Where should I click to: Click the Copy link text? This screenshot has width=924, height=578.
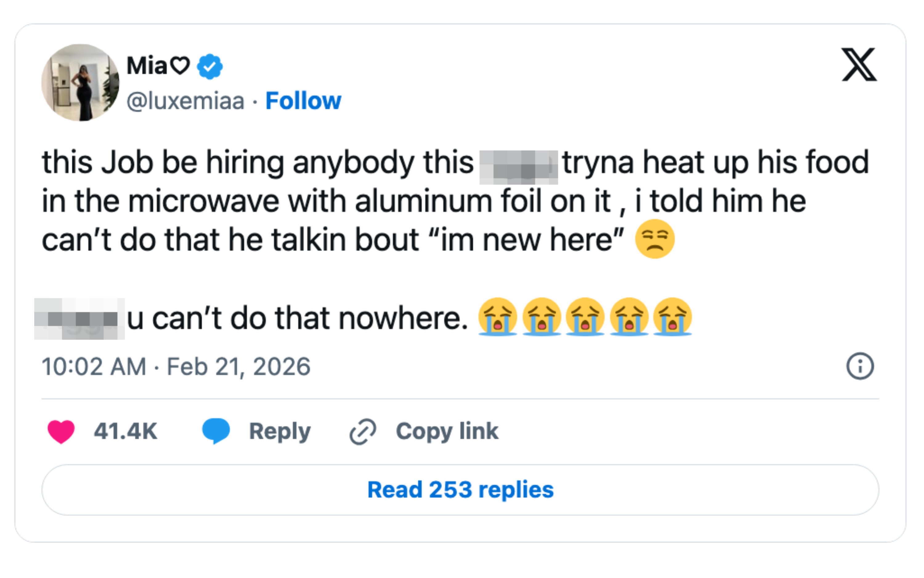(x=447, y=431)
